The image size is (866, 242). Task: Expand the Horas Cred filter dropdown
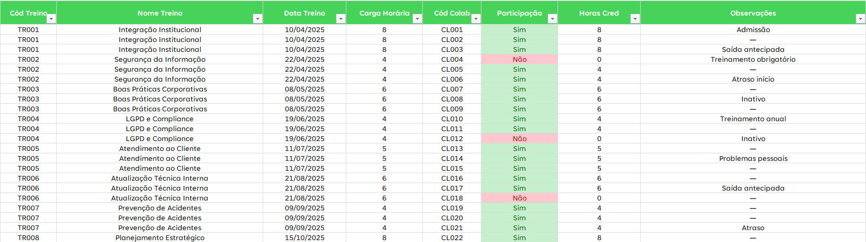pyautogui.click(x=635, y=19)
